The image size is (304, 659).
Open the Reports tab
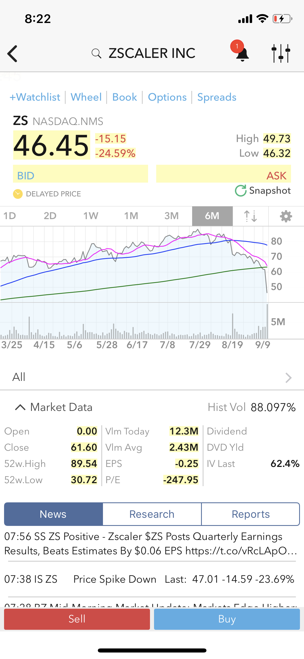tap(250, 514)
